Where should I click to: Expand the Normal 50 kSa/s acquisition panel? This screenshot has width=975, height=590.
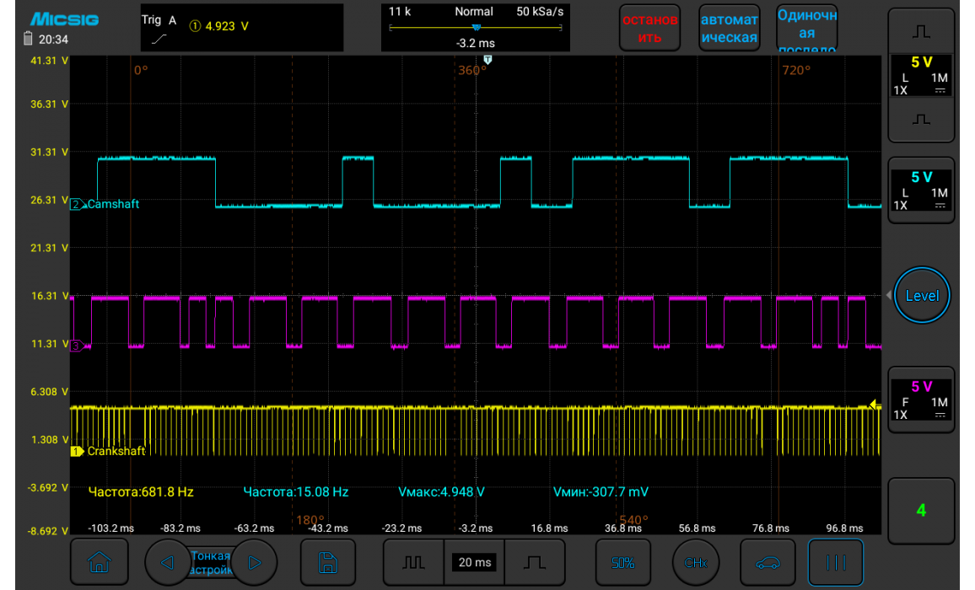point(475,27)
